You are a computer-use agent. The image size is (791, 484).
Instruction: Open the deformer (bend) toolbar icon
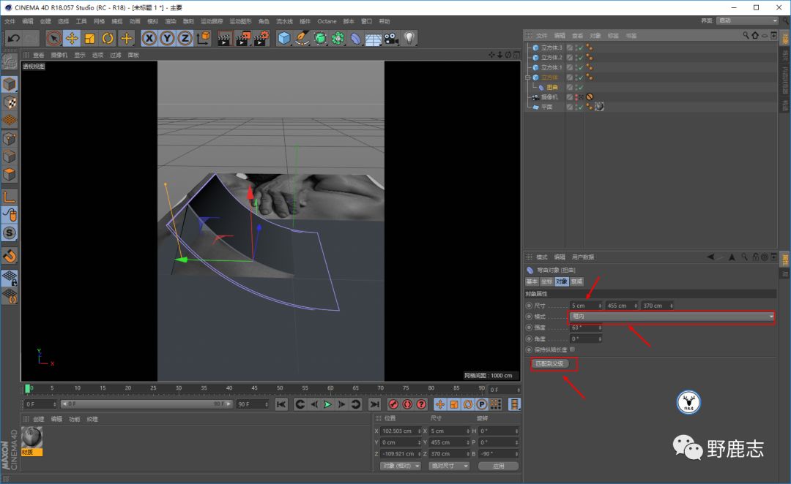(x=356, y=38)
